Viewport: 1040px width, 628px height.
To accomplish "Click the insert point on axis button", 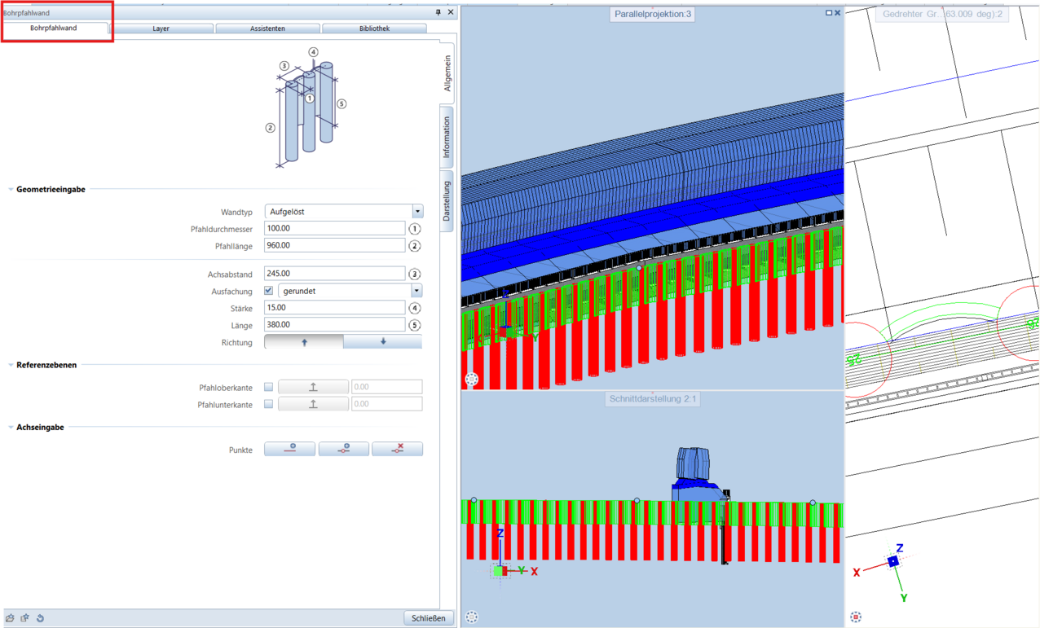I will pos(343,449).
